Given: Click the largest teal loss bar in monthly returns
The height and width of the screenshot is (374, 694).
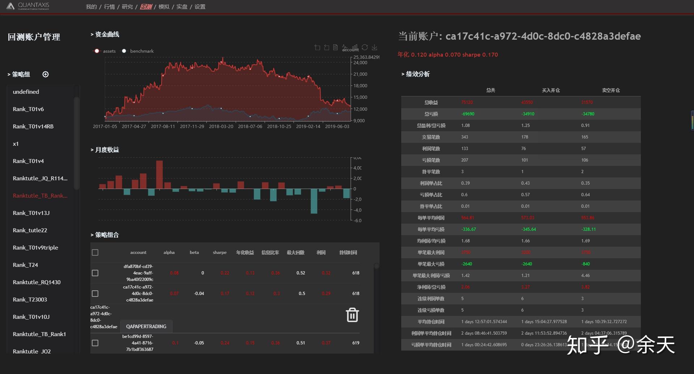Looking at the screenshot, I should (314, 201).
